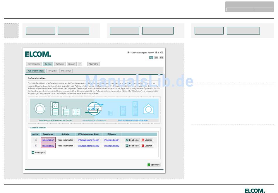This screenshot has height=193, width=278.
Task: Click caption 'Ankündigung des Gerätetyps'
Action: (94, 120)
